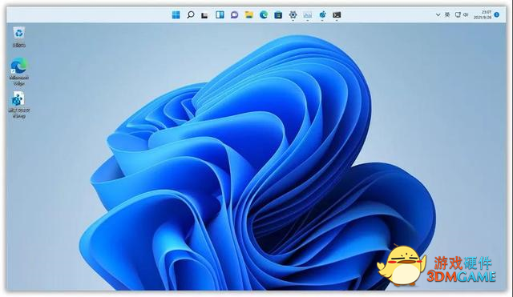Click the input language indicator

447,14
